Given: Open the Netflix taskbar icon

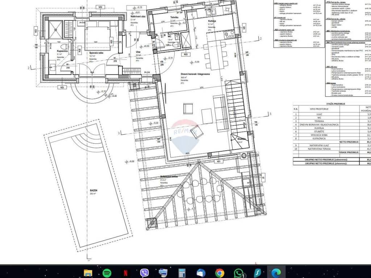Looking at the screenshot, I should click(x=125, y=273).
